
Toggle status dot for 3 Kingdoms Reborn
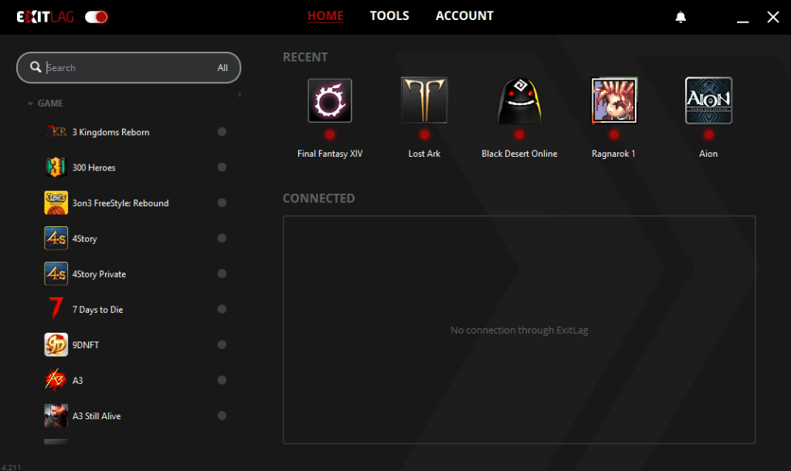[x=222, y=132]
